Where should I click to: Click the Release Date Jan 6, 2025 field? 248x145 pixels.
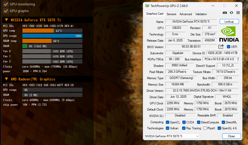point(175,40)
